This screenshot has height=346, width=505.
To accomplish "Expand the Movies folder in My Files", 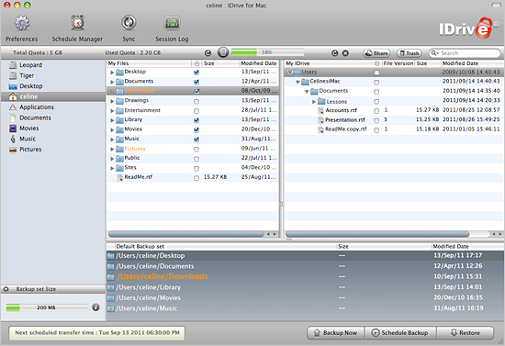I will [x=112, y=130].
